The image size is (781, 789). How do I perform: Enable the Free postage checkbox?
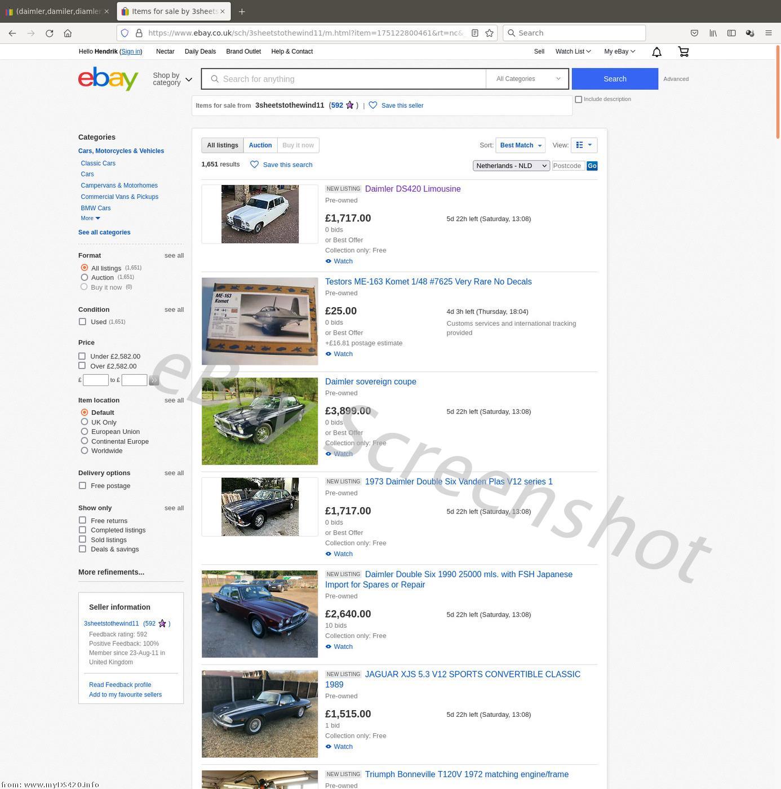coord(83,486)
